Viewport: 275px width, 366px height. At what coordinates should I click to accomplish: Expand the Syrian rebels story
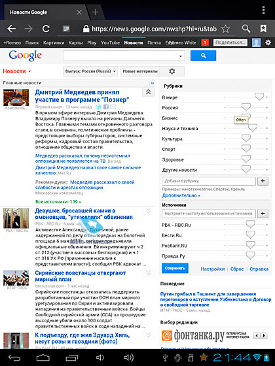[x=148, y=273]
